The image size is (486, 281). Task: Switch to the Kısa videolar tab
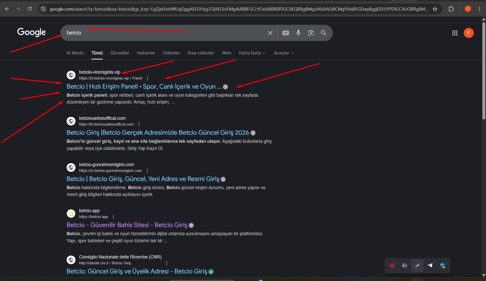click(x=201, y=53)
